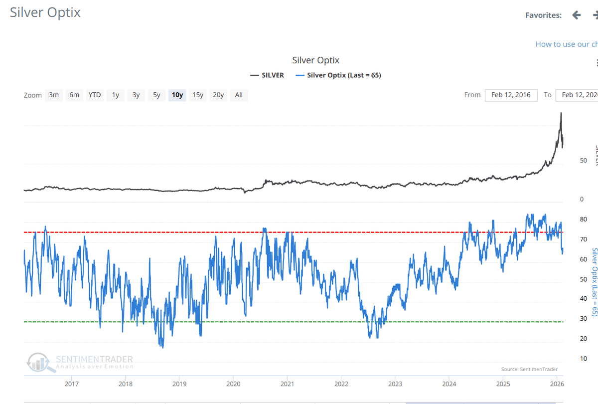Toggle the Silver Optix legend series
598x404 pixels.
tap(339, 75)
